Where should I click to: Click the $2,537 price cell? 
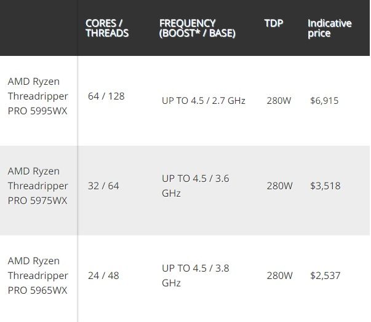325,275
